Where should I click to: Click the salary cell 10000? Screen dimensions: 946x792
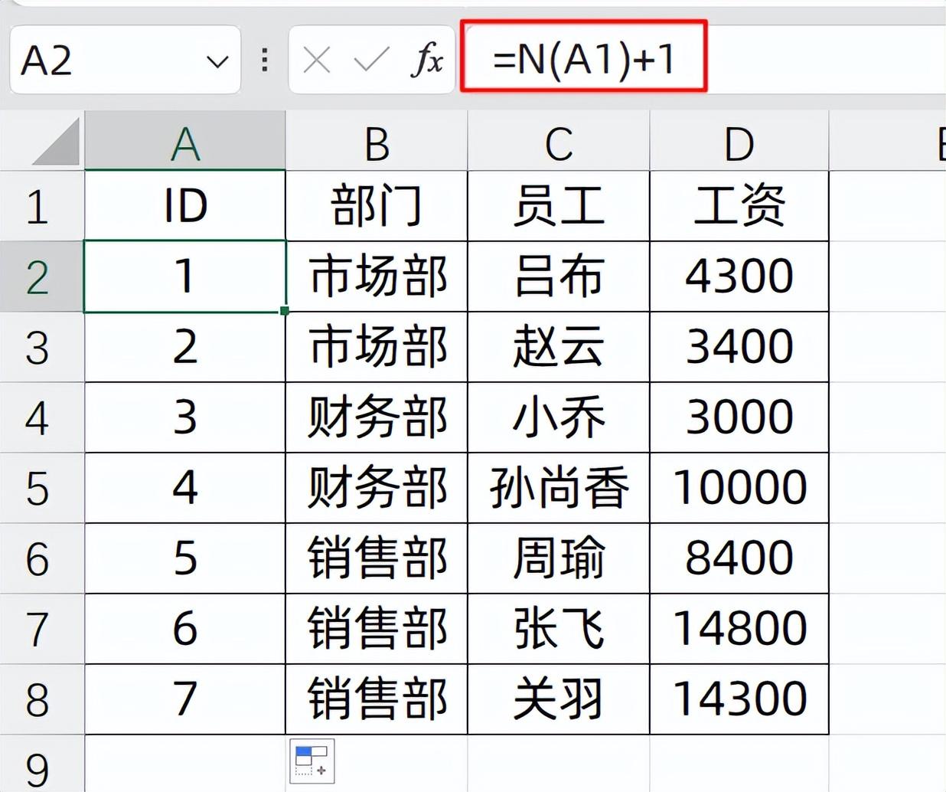(x=739, y=488)
